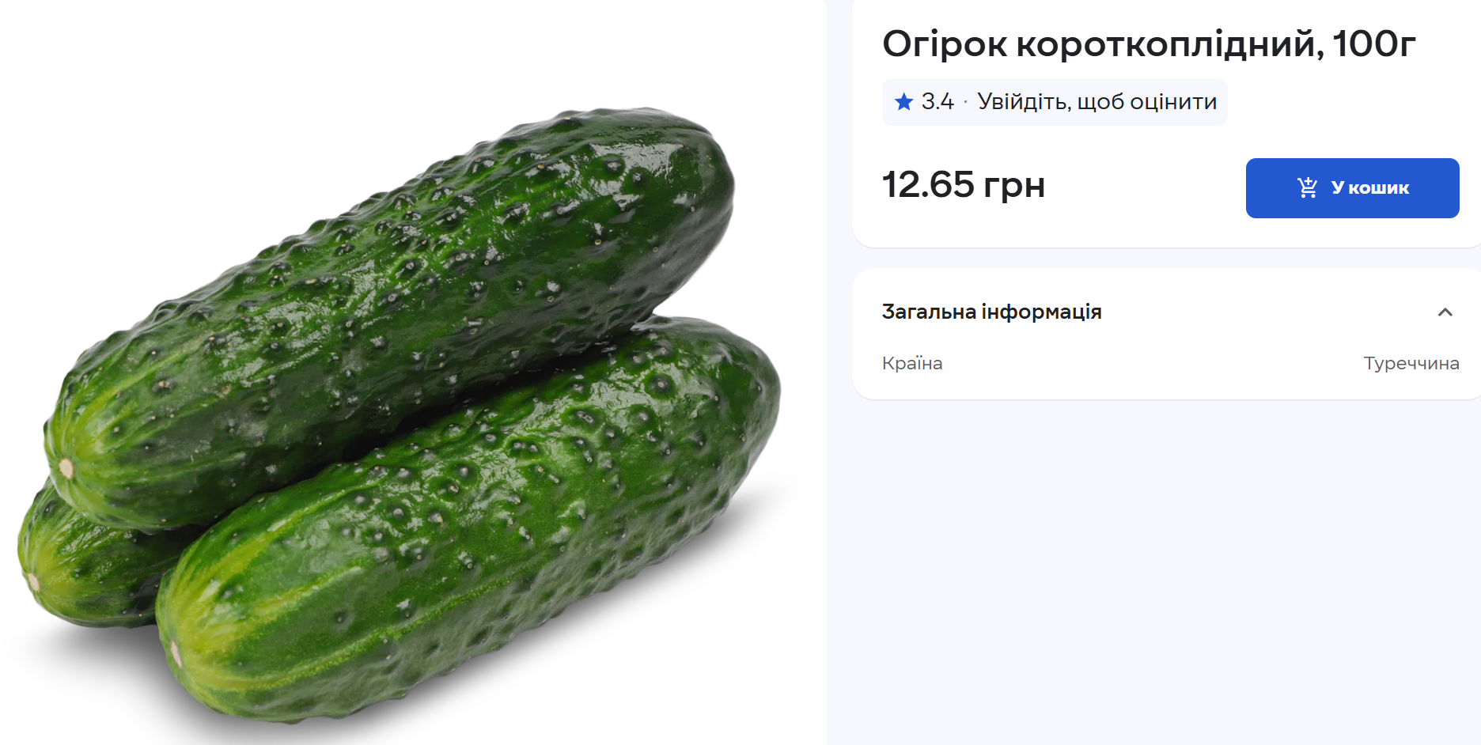Click the Загальна інформація heading text
Image resolution: width=1481 pixels, height=745 pixels.
pyautogui.click(x=991, y=312)
